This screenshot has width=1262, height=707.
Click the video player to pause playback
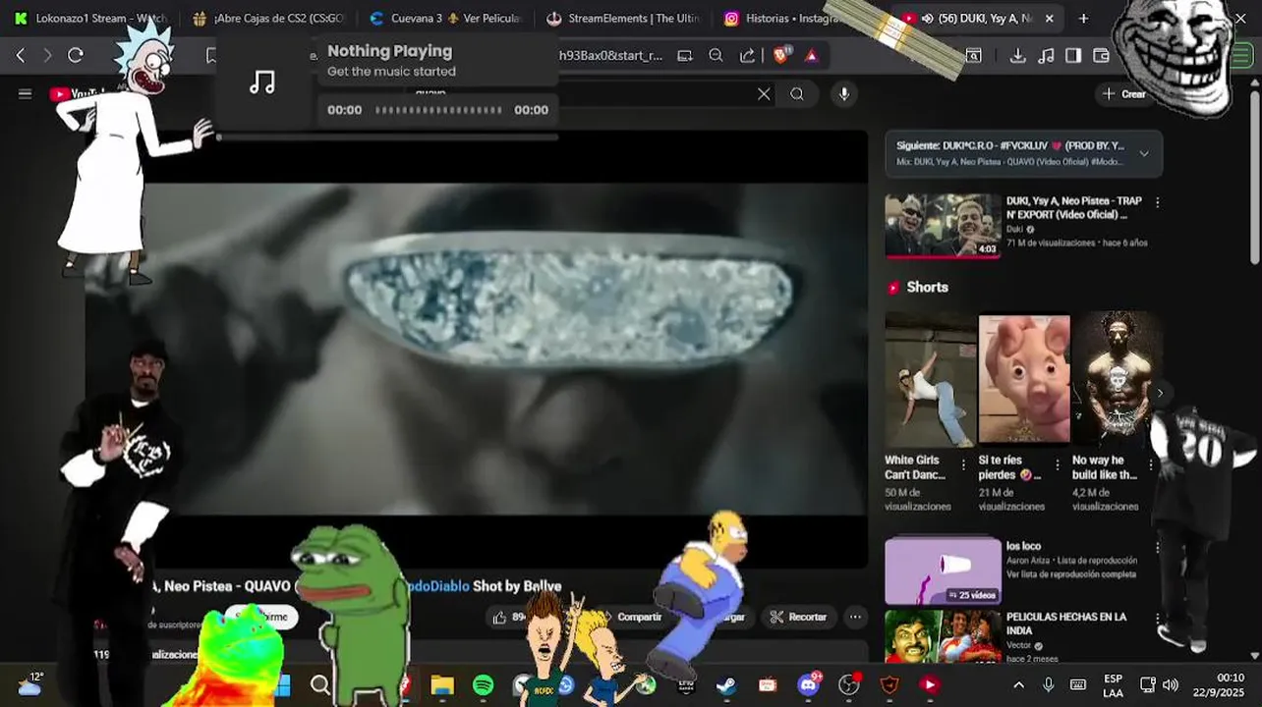(476, 349)
